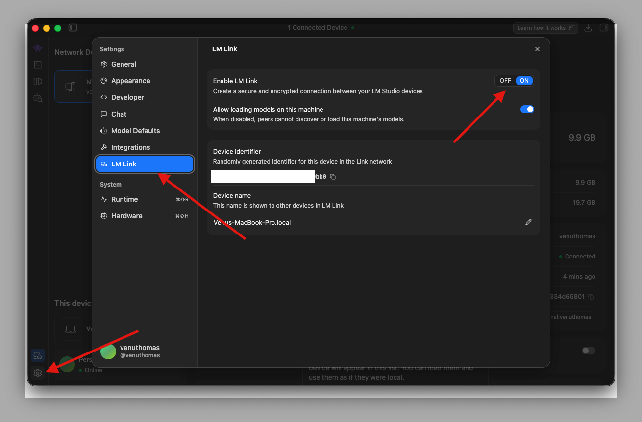The image size is (642, 422).
Task: Select ON for Enable LM Link
Action: 524,81
